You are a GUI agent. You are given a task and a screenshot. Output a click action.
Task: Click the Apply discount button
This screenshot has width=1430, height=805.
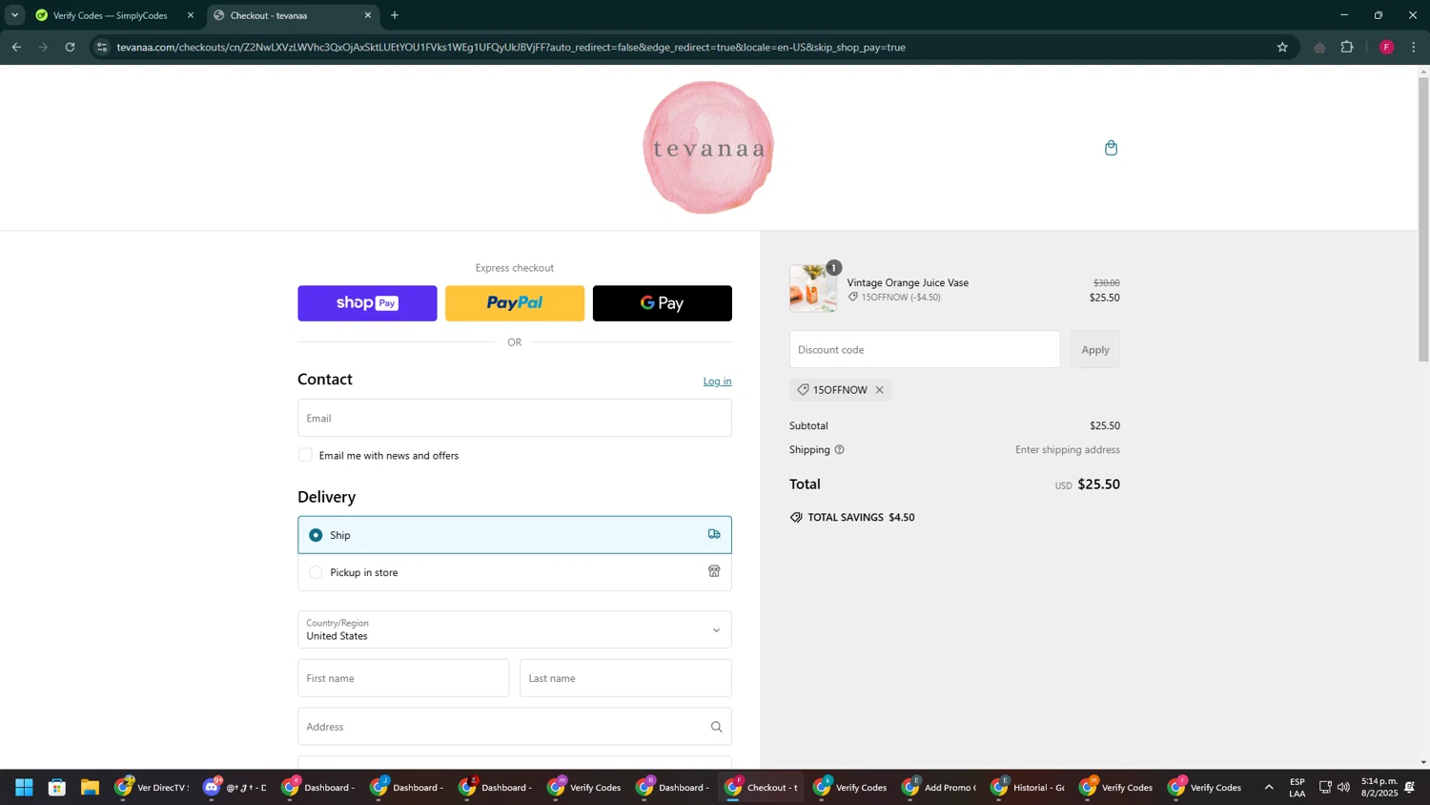(1095, 350)
